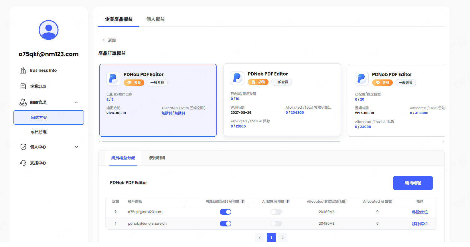This screenshot has width=470, height=247.
Task: Click the 功能 gift badge on 0/10 card
Action: pos(258,82)
